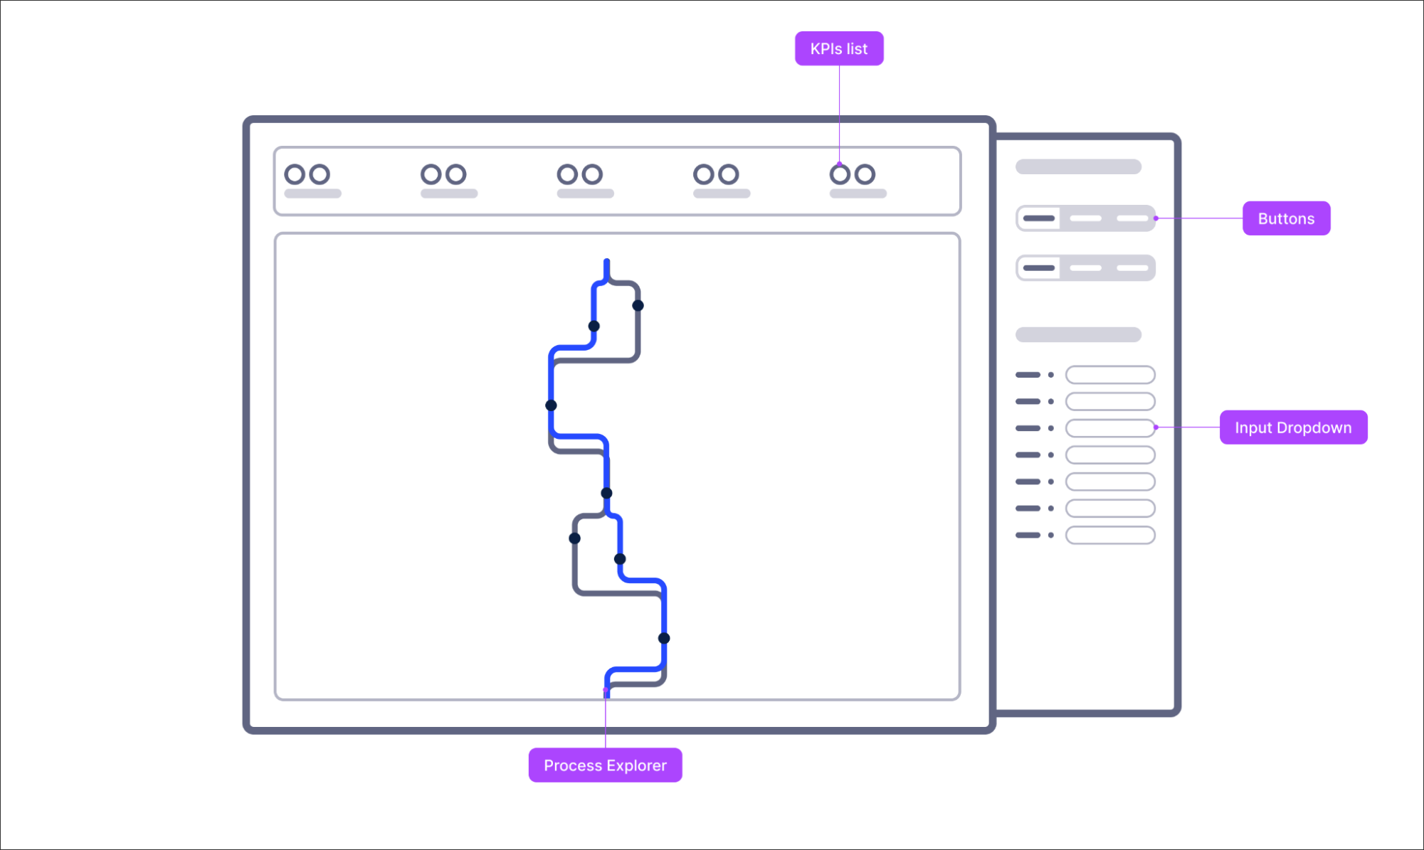Expand the fourth row dropdown option
This screenshot has height=850, width=1424.
(1110, 452)
